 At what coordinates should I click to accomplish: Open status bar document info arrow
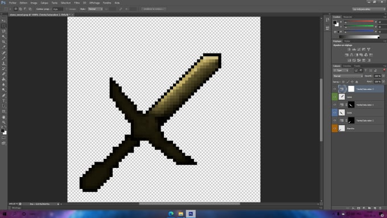[x=58, y=204]
